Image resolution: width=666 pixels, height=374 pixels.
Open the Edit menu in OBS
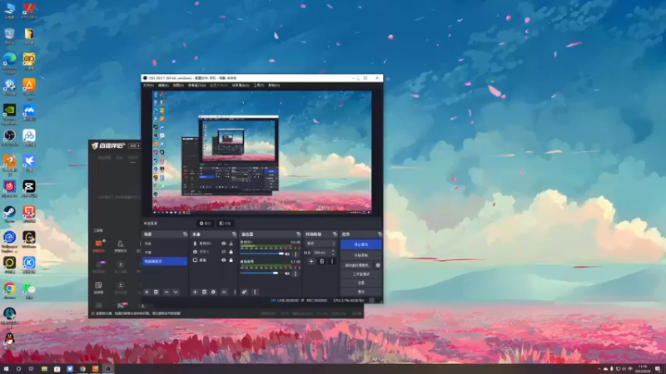(x=163, y=86)
